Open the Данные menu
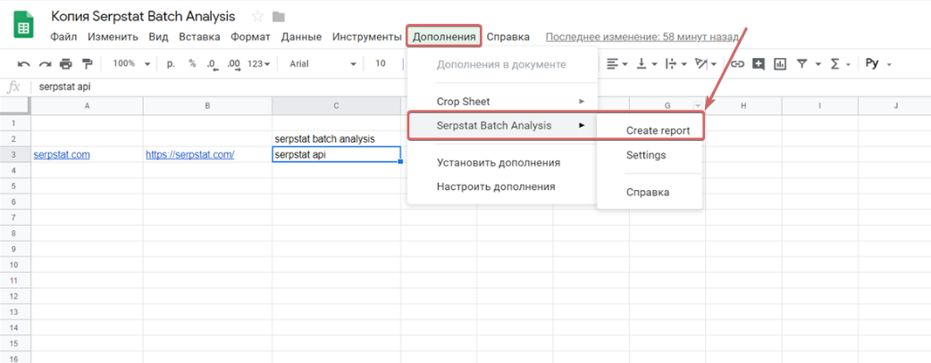This screenshot has width=931, height=363. (x=302, y=37)
